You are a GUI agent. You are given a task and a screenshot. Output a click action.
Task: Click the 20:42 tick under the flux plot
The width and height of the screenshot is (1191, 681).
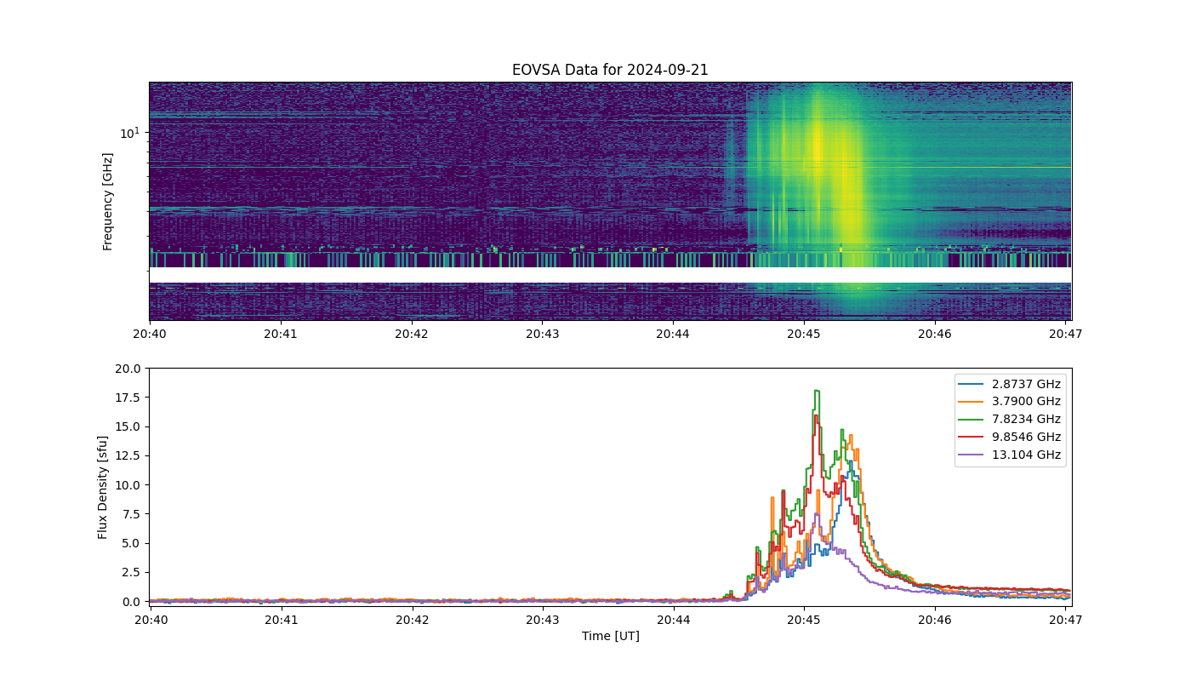412,621
